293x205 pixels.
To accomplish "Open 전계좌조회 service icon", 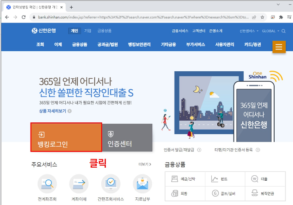I will click(47, 184).
